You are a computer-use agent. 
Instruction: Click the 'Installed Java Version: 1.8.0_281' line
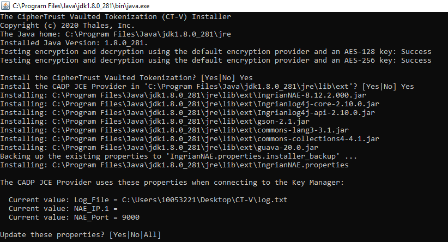74,43
